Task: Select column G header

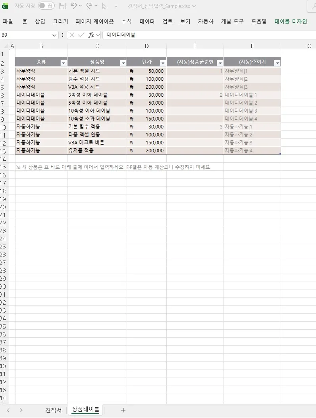Action: click(x=309, y=46)
